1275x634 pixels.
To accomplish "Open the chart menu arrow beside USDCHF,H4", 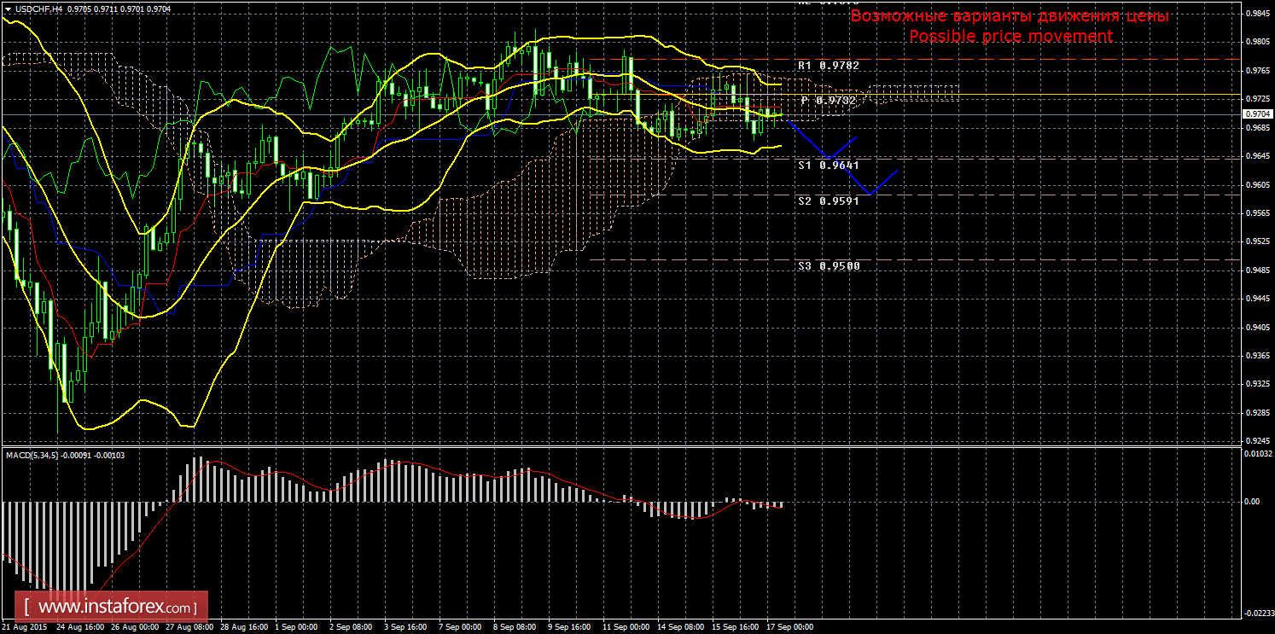I will click(x=8, y=9).
